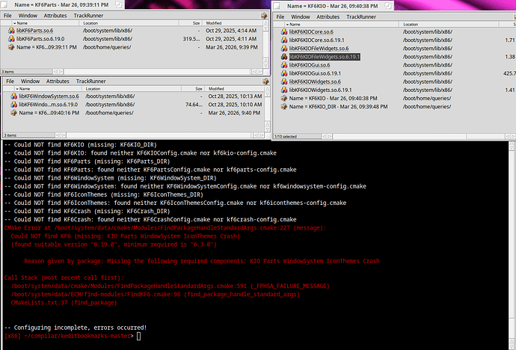Open Attributes menu in KF6KIO window

328,16
